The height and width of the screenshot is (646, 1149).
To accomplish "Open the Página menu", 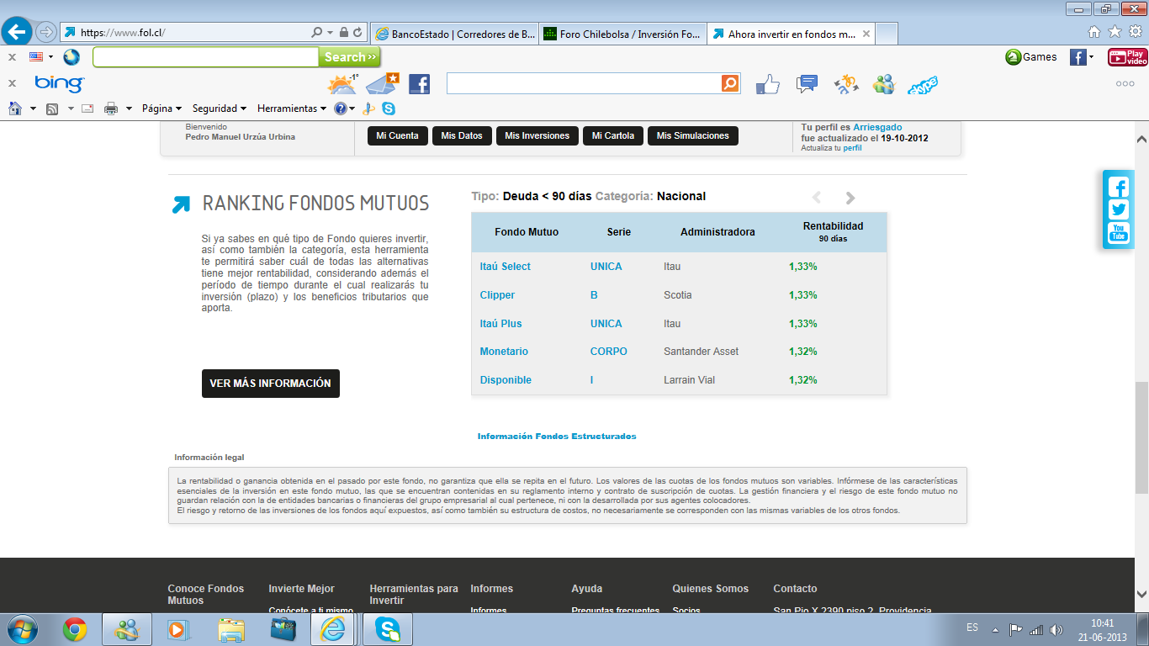I will [162, 109].
